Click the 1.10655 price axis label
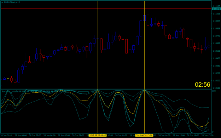 click(x=216, y=44)
